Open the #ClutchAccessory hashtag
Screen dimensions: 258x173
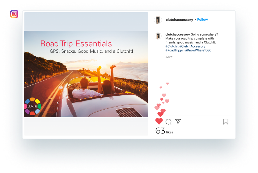click(x=192, y=46)
